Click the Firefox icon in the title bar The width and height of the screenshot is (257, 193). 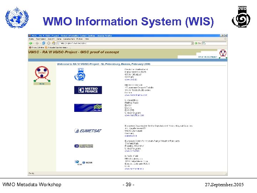point(30,35)
